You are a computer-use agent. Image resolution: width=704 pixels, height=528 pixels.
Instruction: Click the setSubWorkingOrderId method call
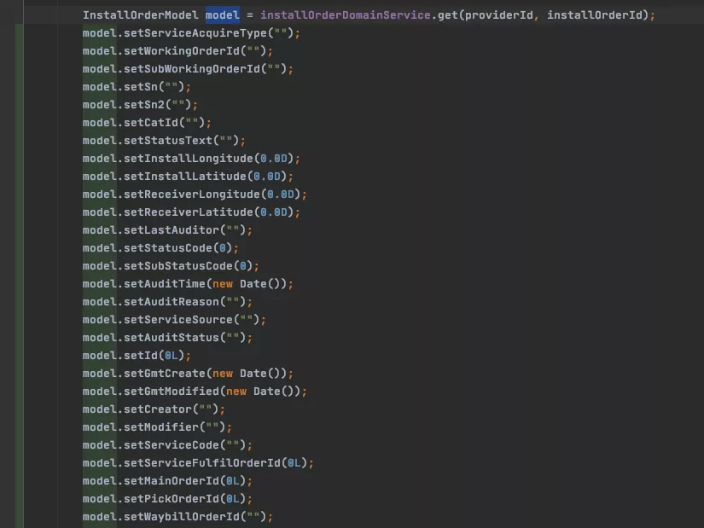pos(192,69)
